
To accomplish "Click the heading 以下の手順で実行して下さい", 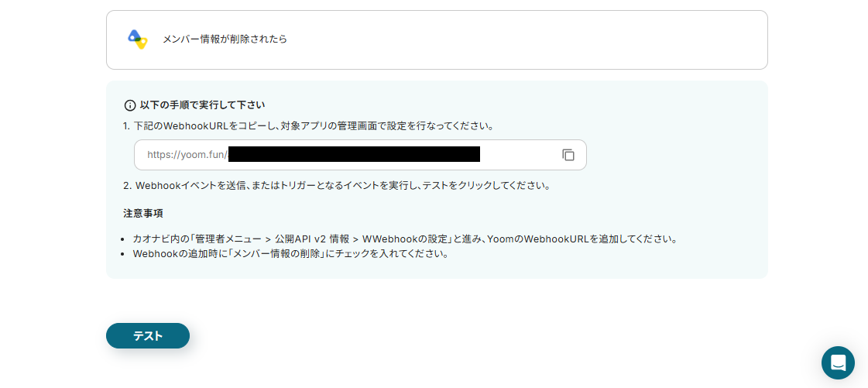I will tap(202, 105).
